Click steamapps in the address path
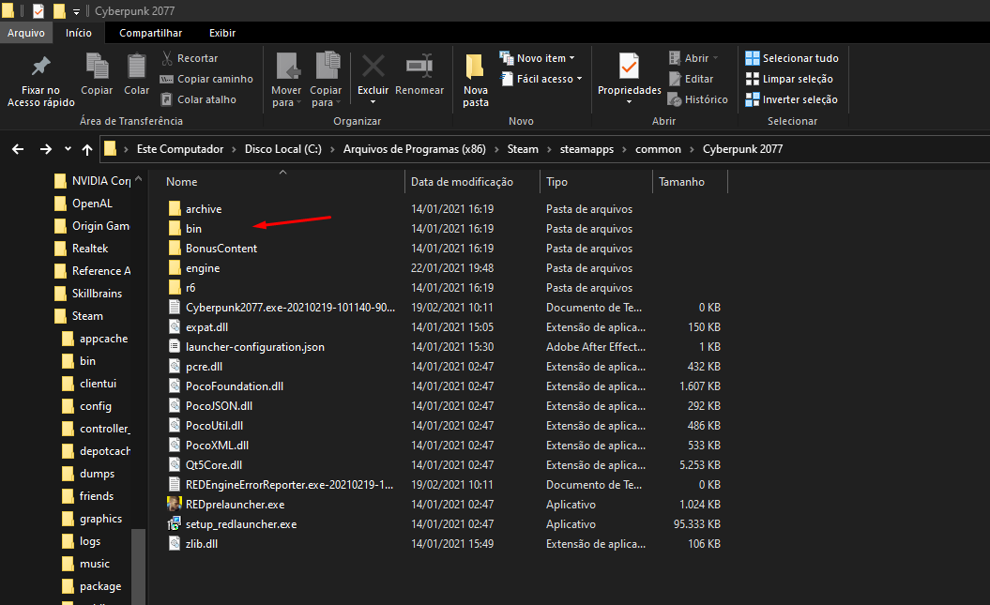Screen dimensions: 990x605 [x=586, y=149]
